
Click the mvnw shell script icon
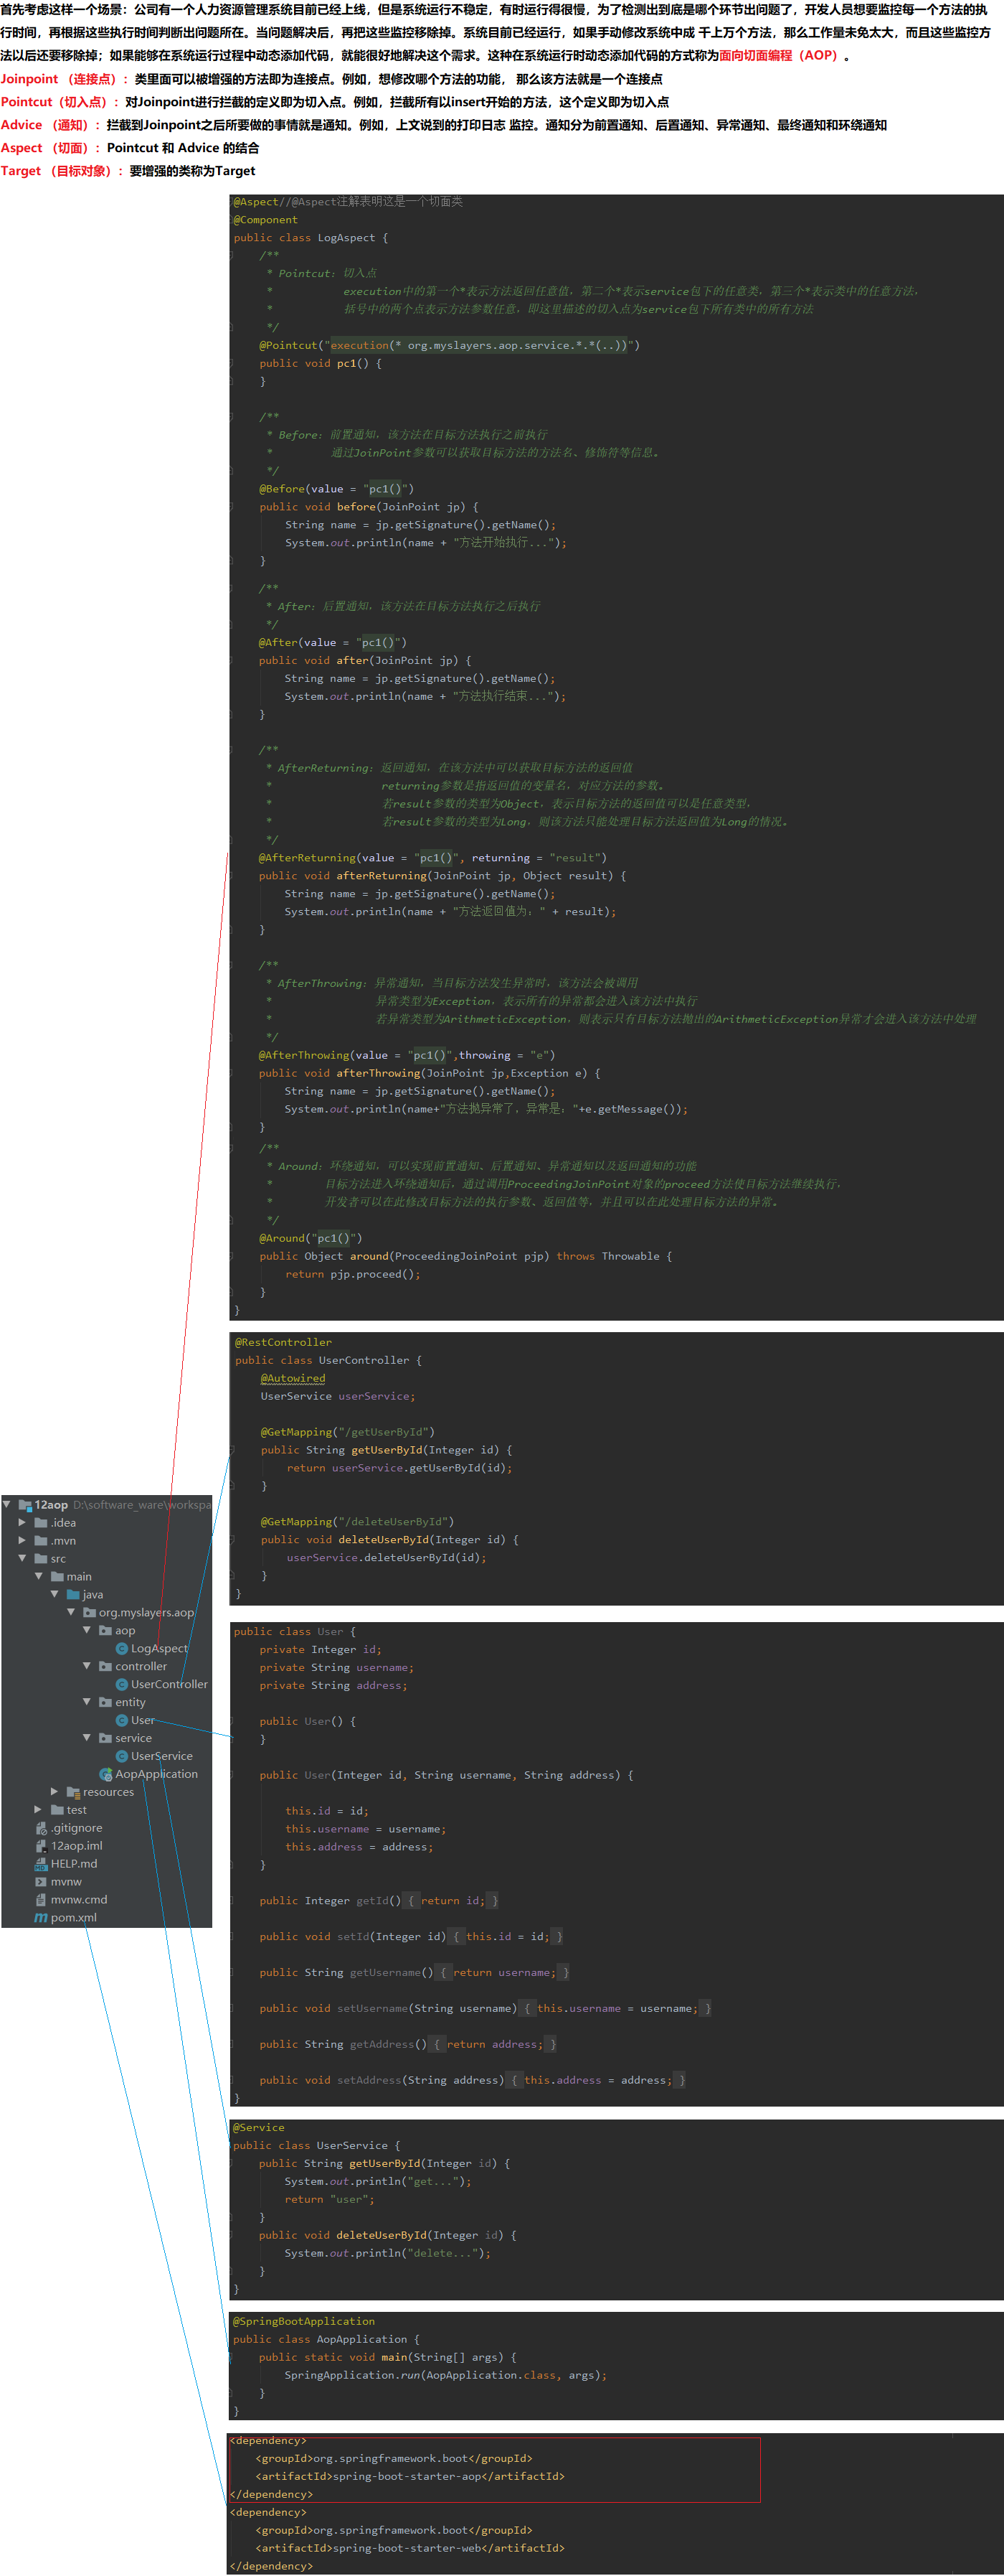[x=41, y=1881]
